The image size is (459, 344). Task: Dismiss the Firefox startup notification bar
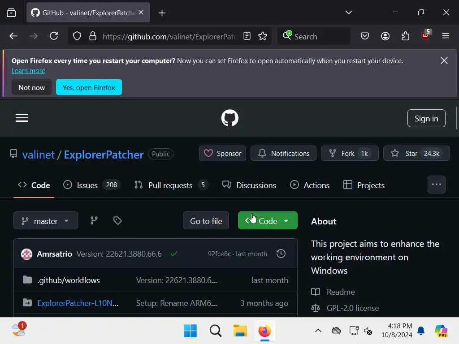444,60
